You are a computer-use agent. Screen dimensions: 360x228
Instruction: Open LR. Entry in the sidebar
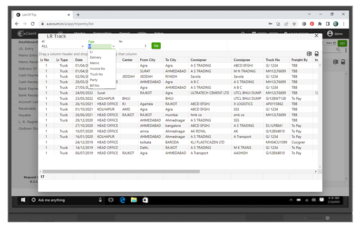(26, 48)
